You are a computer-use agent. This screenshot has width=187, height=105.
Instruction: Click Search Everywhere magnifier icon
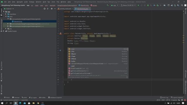(x=182, y=5)
